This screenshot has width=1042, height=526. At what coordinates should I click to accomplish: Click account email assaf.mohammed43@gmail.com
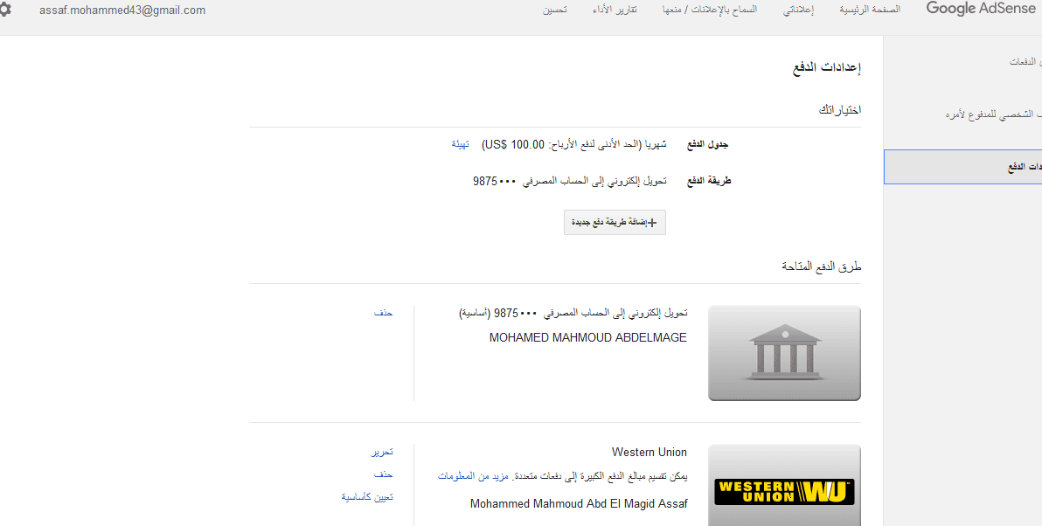click(x=122, y=10)
